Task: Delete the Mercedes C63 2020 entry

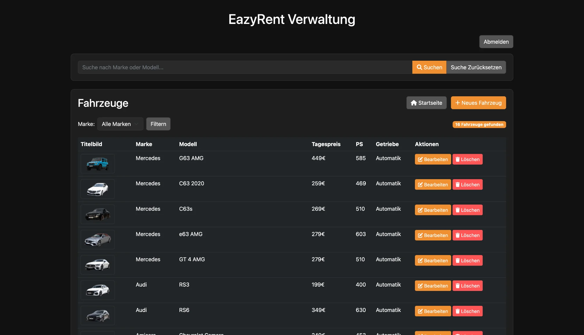Action: (x=467, y=185)
